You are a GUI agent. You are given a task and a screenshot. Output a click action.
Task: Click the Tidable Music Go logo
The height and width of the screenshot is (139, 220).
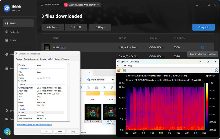click(7, 8)
